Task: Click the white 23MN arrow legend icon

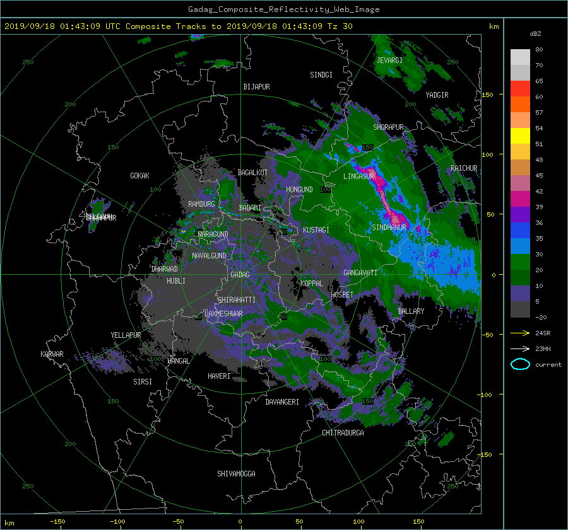Action: click(x=520, y=349)
